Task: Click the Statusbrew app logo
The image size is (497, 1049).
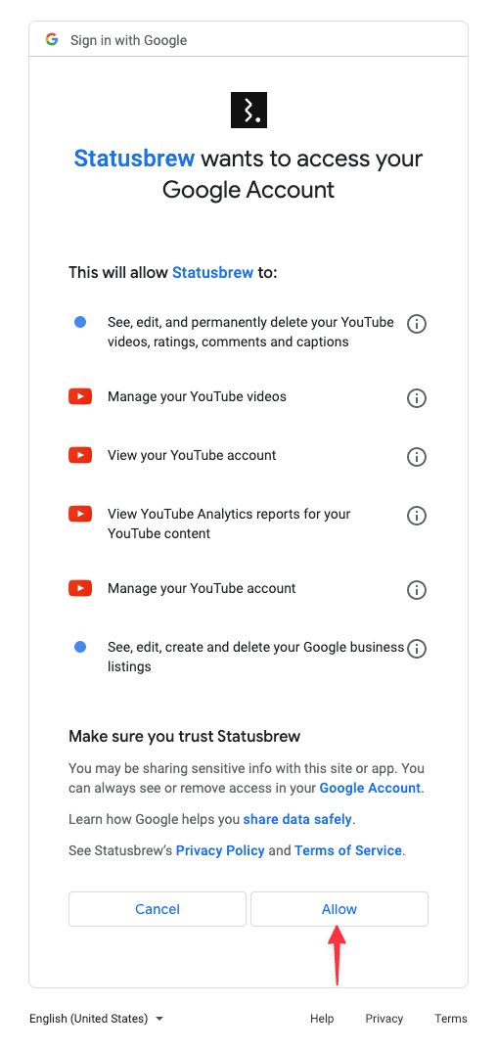Action: pos(248,110)
